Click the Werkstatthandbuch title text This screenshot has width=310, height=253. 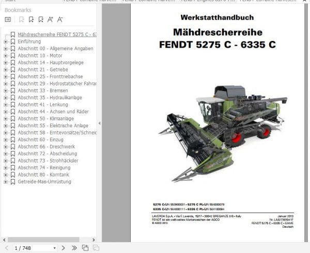click(x=217, y=18)
